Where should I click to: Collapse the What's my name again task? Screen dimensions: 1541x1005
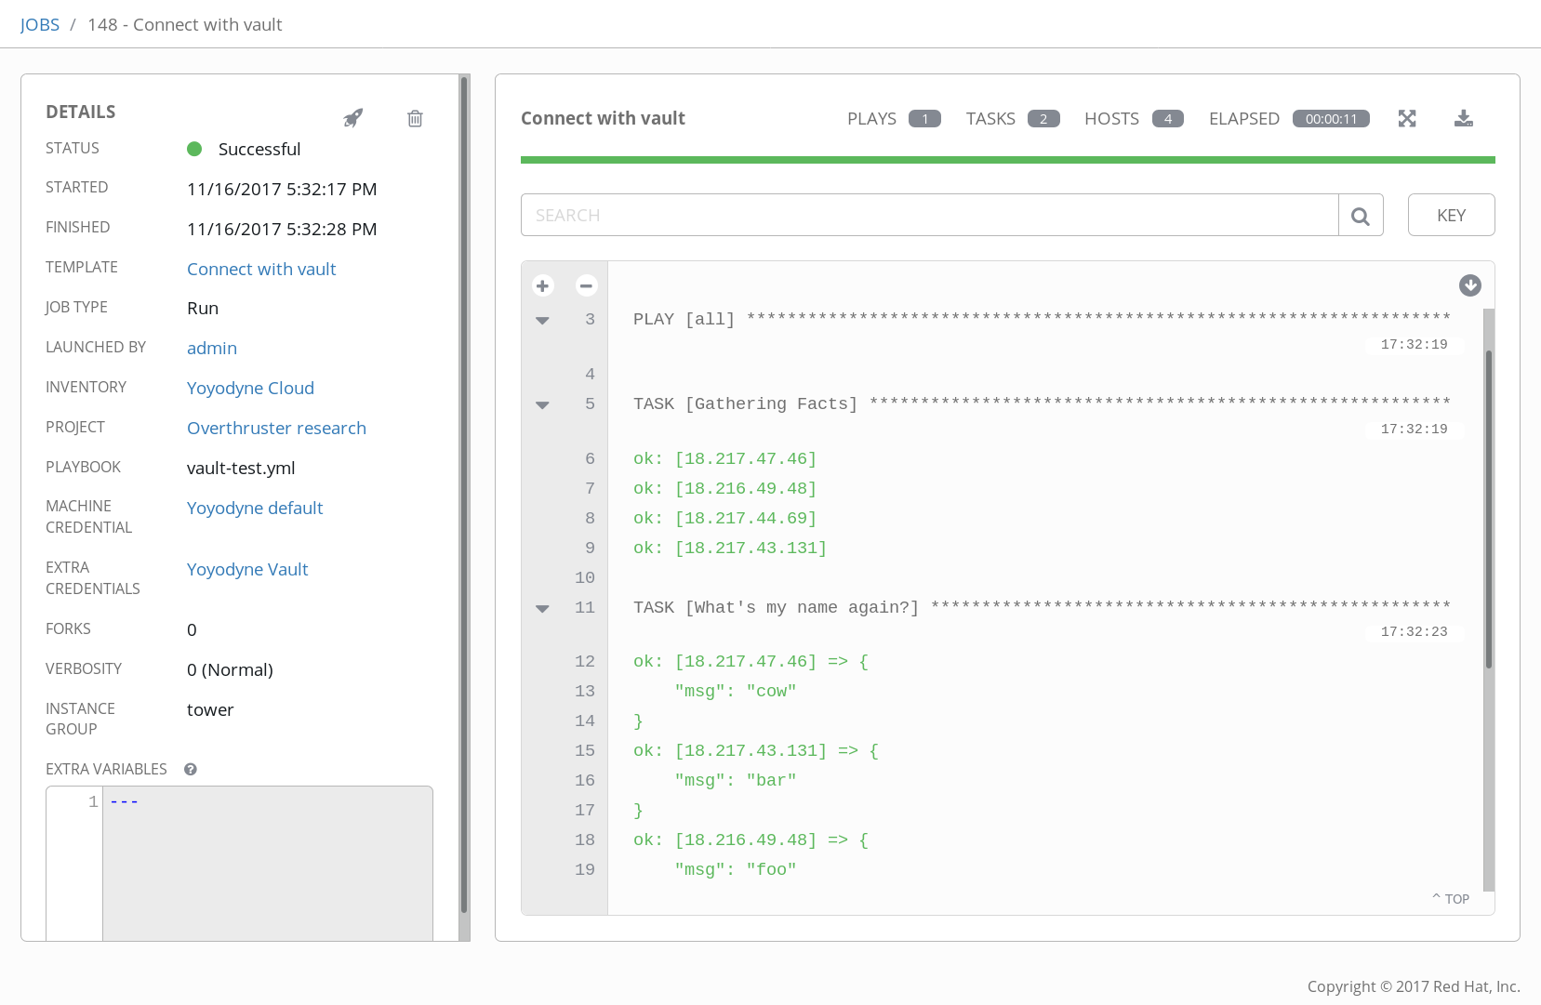tap(543, 608)
